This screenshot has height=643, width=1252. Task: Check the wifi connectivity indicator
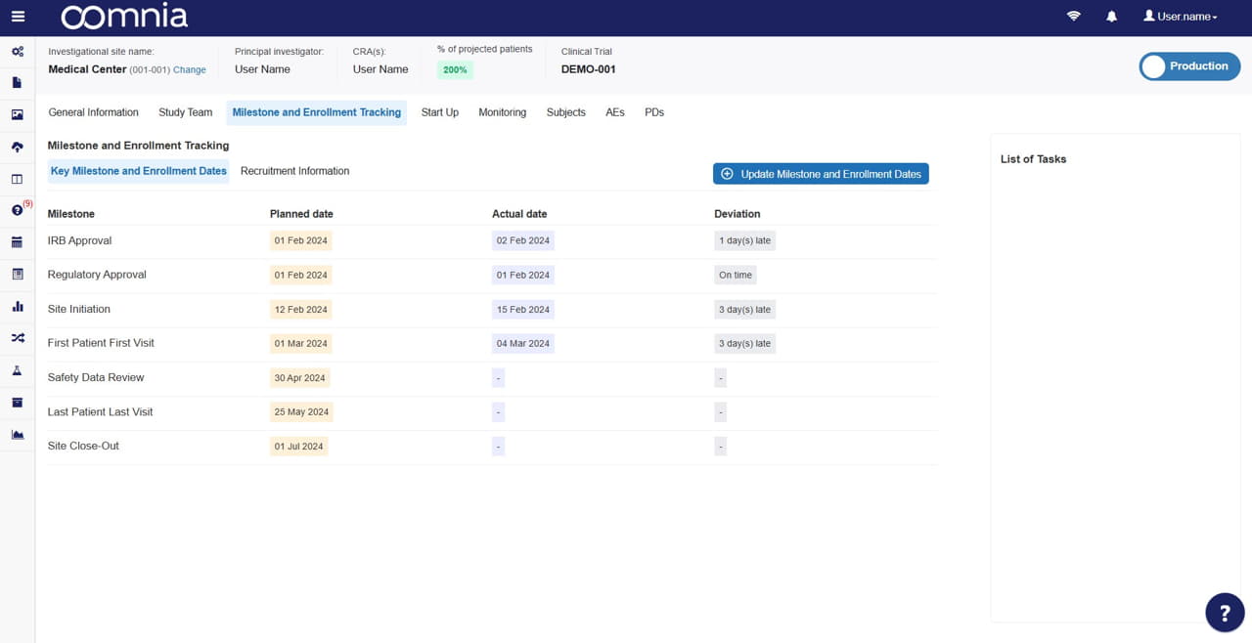click(1073, 16)
